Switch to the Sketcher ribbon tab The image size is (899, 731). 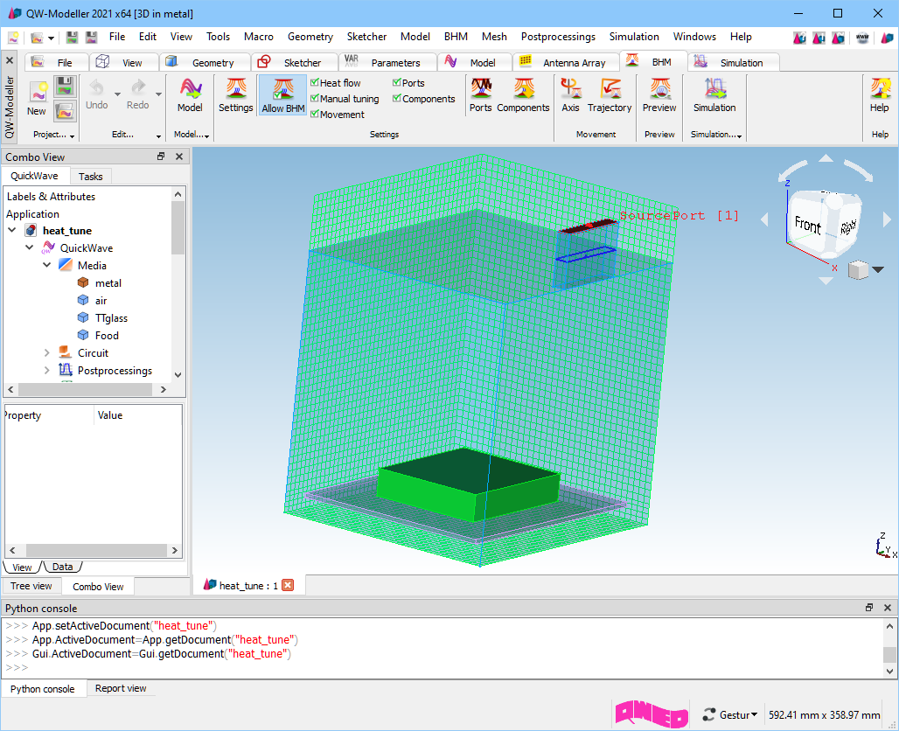pos(295,62)
